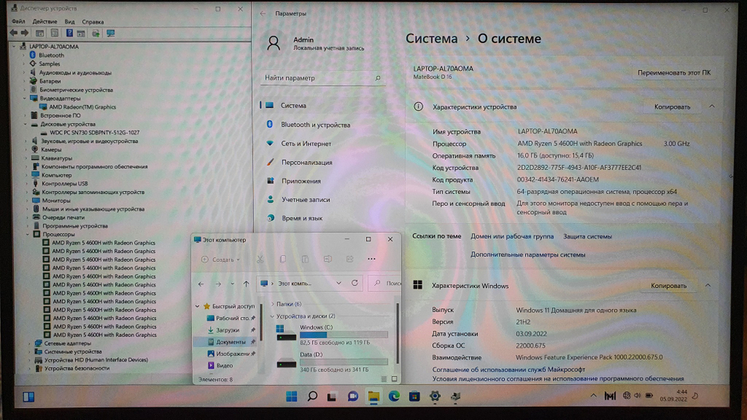Viewport: 747px width, 420px height.
Task: Open the Файл menu in Device Manager
Action: pyautogui.click(x=19, y=22)
